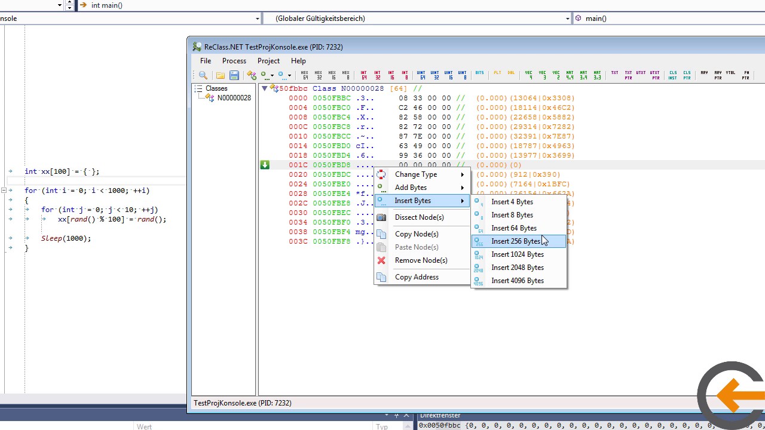Select the UTXT PTR node type
Screen dimensions: 765x430
click(655, 75)
